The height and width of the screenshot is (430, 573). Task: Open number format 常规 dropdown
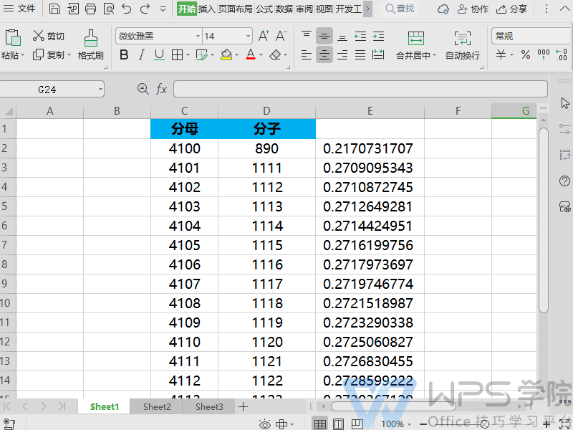(532, 36)
